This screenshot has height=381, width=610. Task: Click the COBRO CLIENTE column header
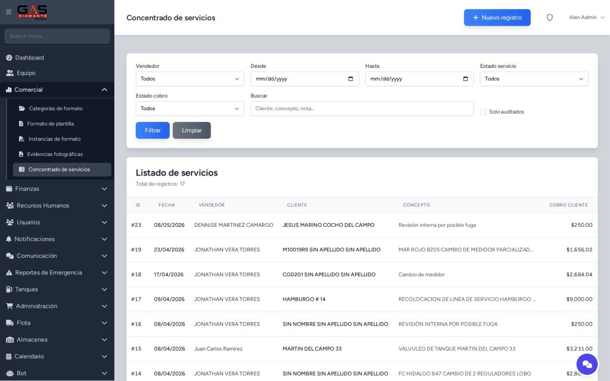(568, 205)
